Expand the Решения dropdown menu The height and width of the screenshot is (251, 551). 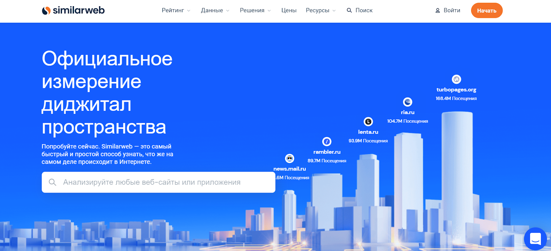[255, 10]
